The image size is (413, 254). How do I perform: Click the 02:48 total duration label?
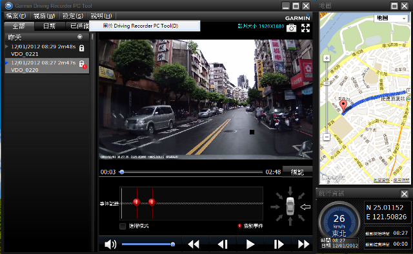click(x=273, y=172)
